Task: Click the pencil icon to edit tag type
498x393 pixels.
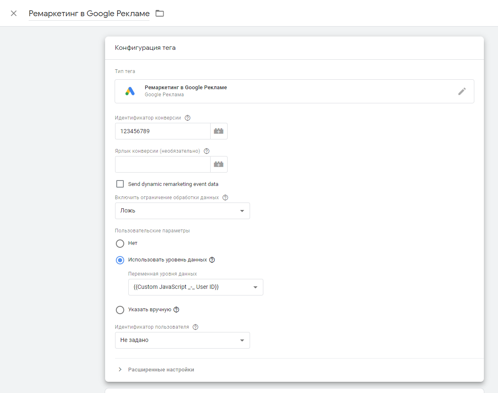Action: point(462,91)
